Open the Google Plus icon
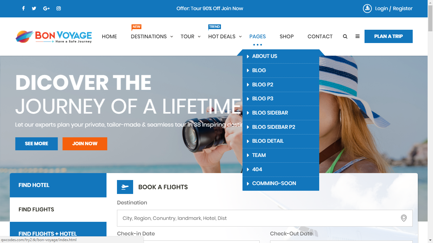 click(46, 9)
